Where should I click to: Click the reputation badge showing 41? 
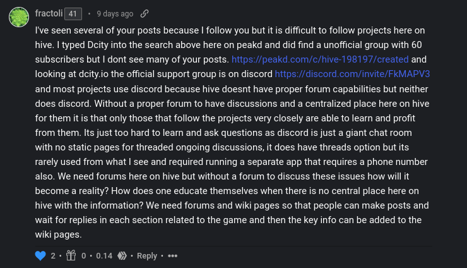[73, 14]
